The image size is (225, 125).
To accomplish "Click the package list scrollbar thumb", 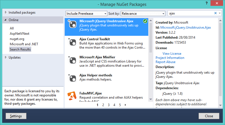I will [151, 37].
